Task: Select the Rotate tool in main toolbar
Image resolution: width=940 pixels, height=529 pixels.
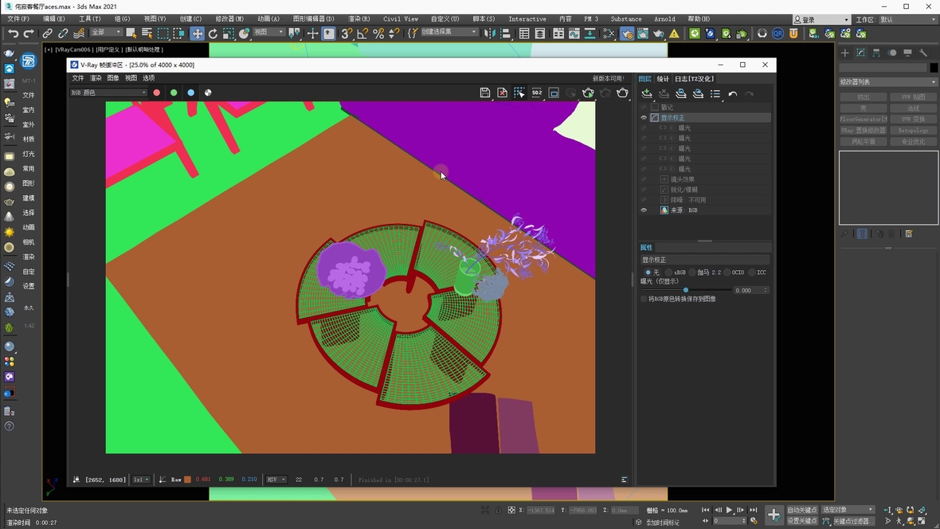Action: 213,33
